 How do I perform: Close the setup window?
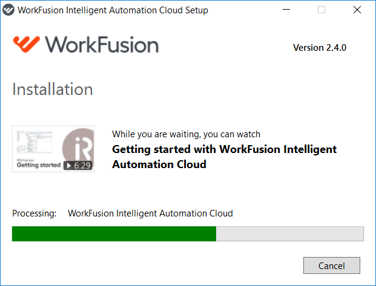click(x=357, y=10)
